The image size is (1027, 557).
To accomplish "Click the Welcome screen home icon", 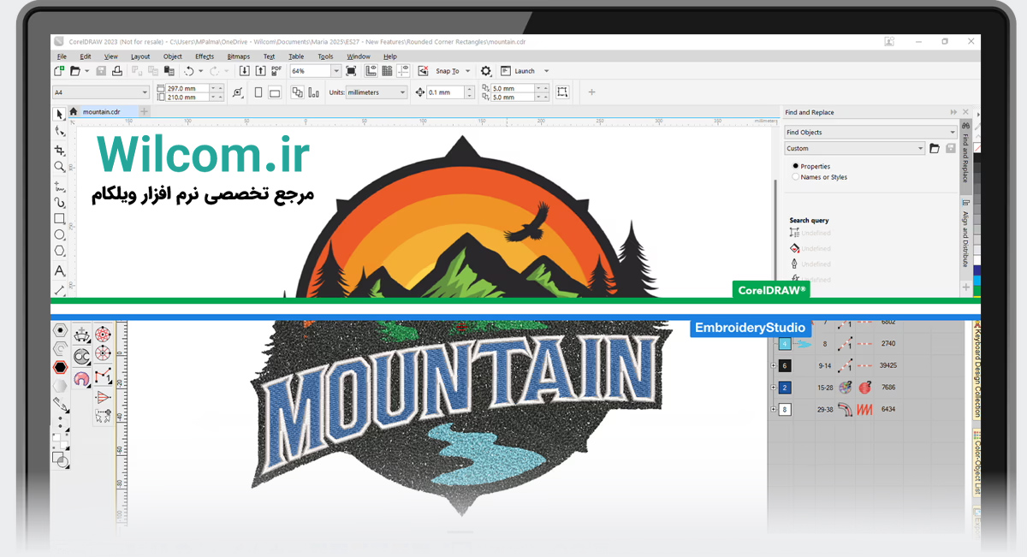I will click(x=74, y=111).
